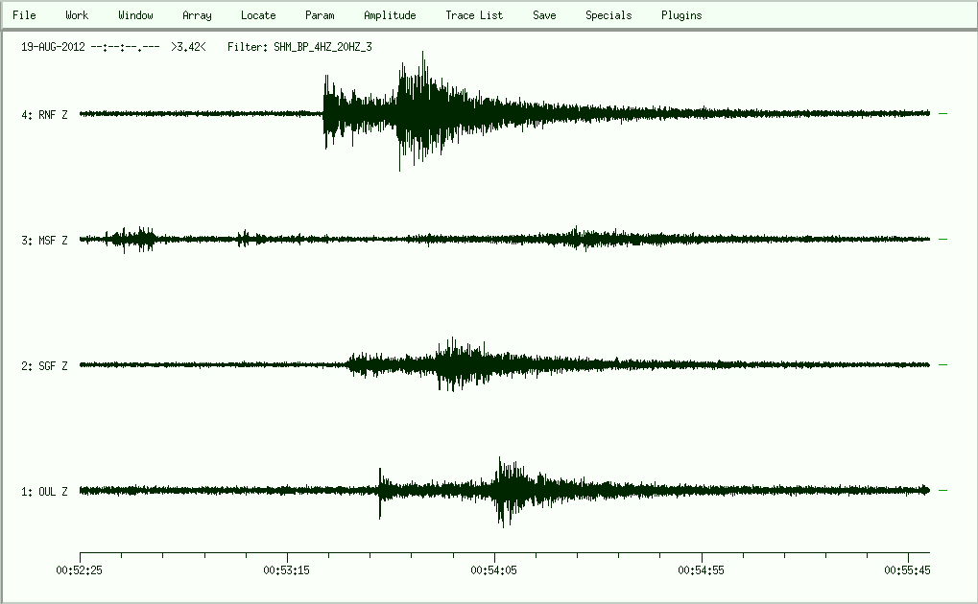This screenshot has width=978, height=604.
Task: Select the trace label 3: MSF Z
Action: 44,241
